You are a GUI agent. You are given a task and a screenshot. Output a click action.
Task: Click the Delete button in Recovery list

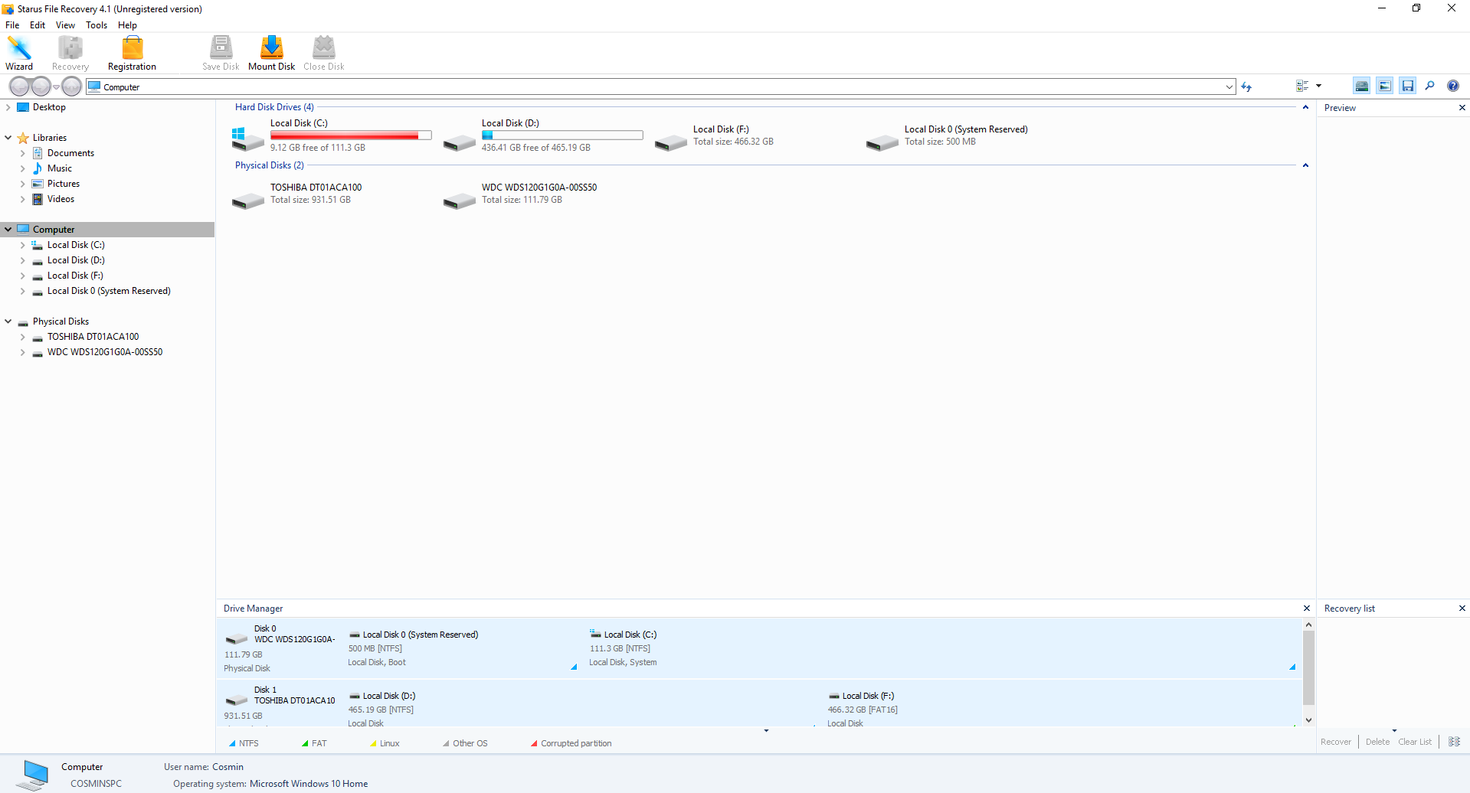click(1377, 742)
